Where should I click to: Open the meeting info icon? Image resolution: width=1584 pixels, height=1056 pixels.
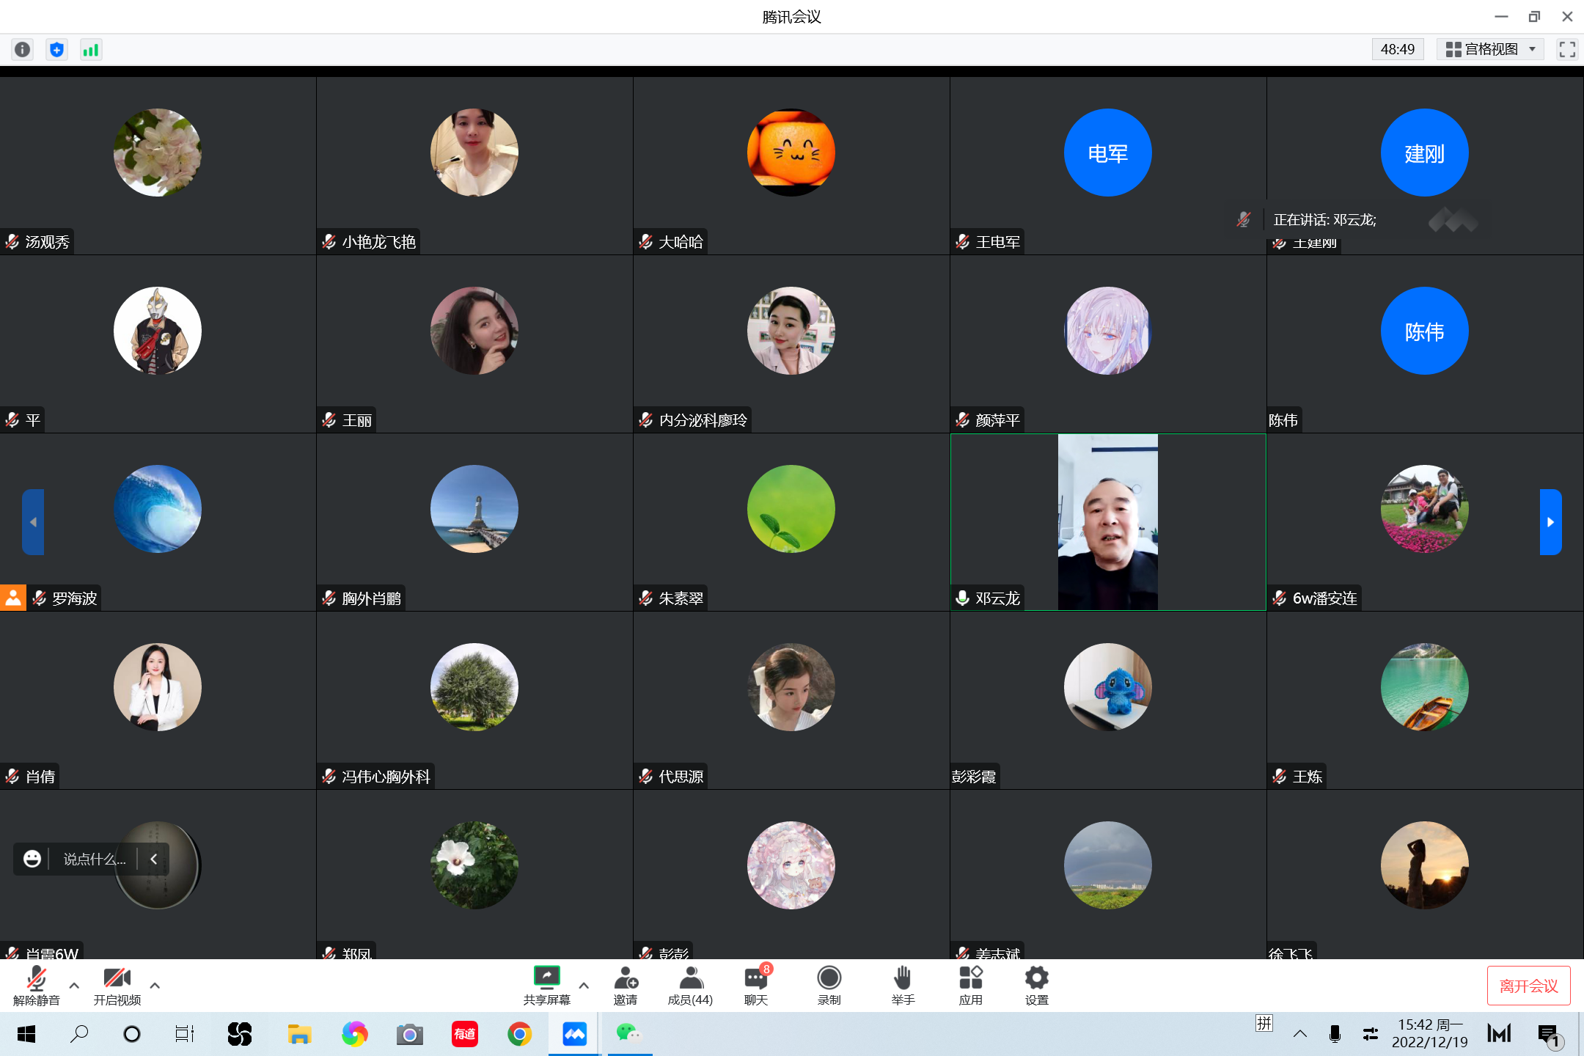[23, 50]
